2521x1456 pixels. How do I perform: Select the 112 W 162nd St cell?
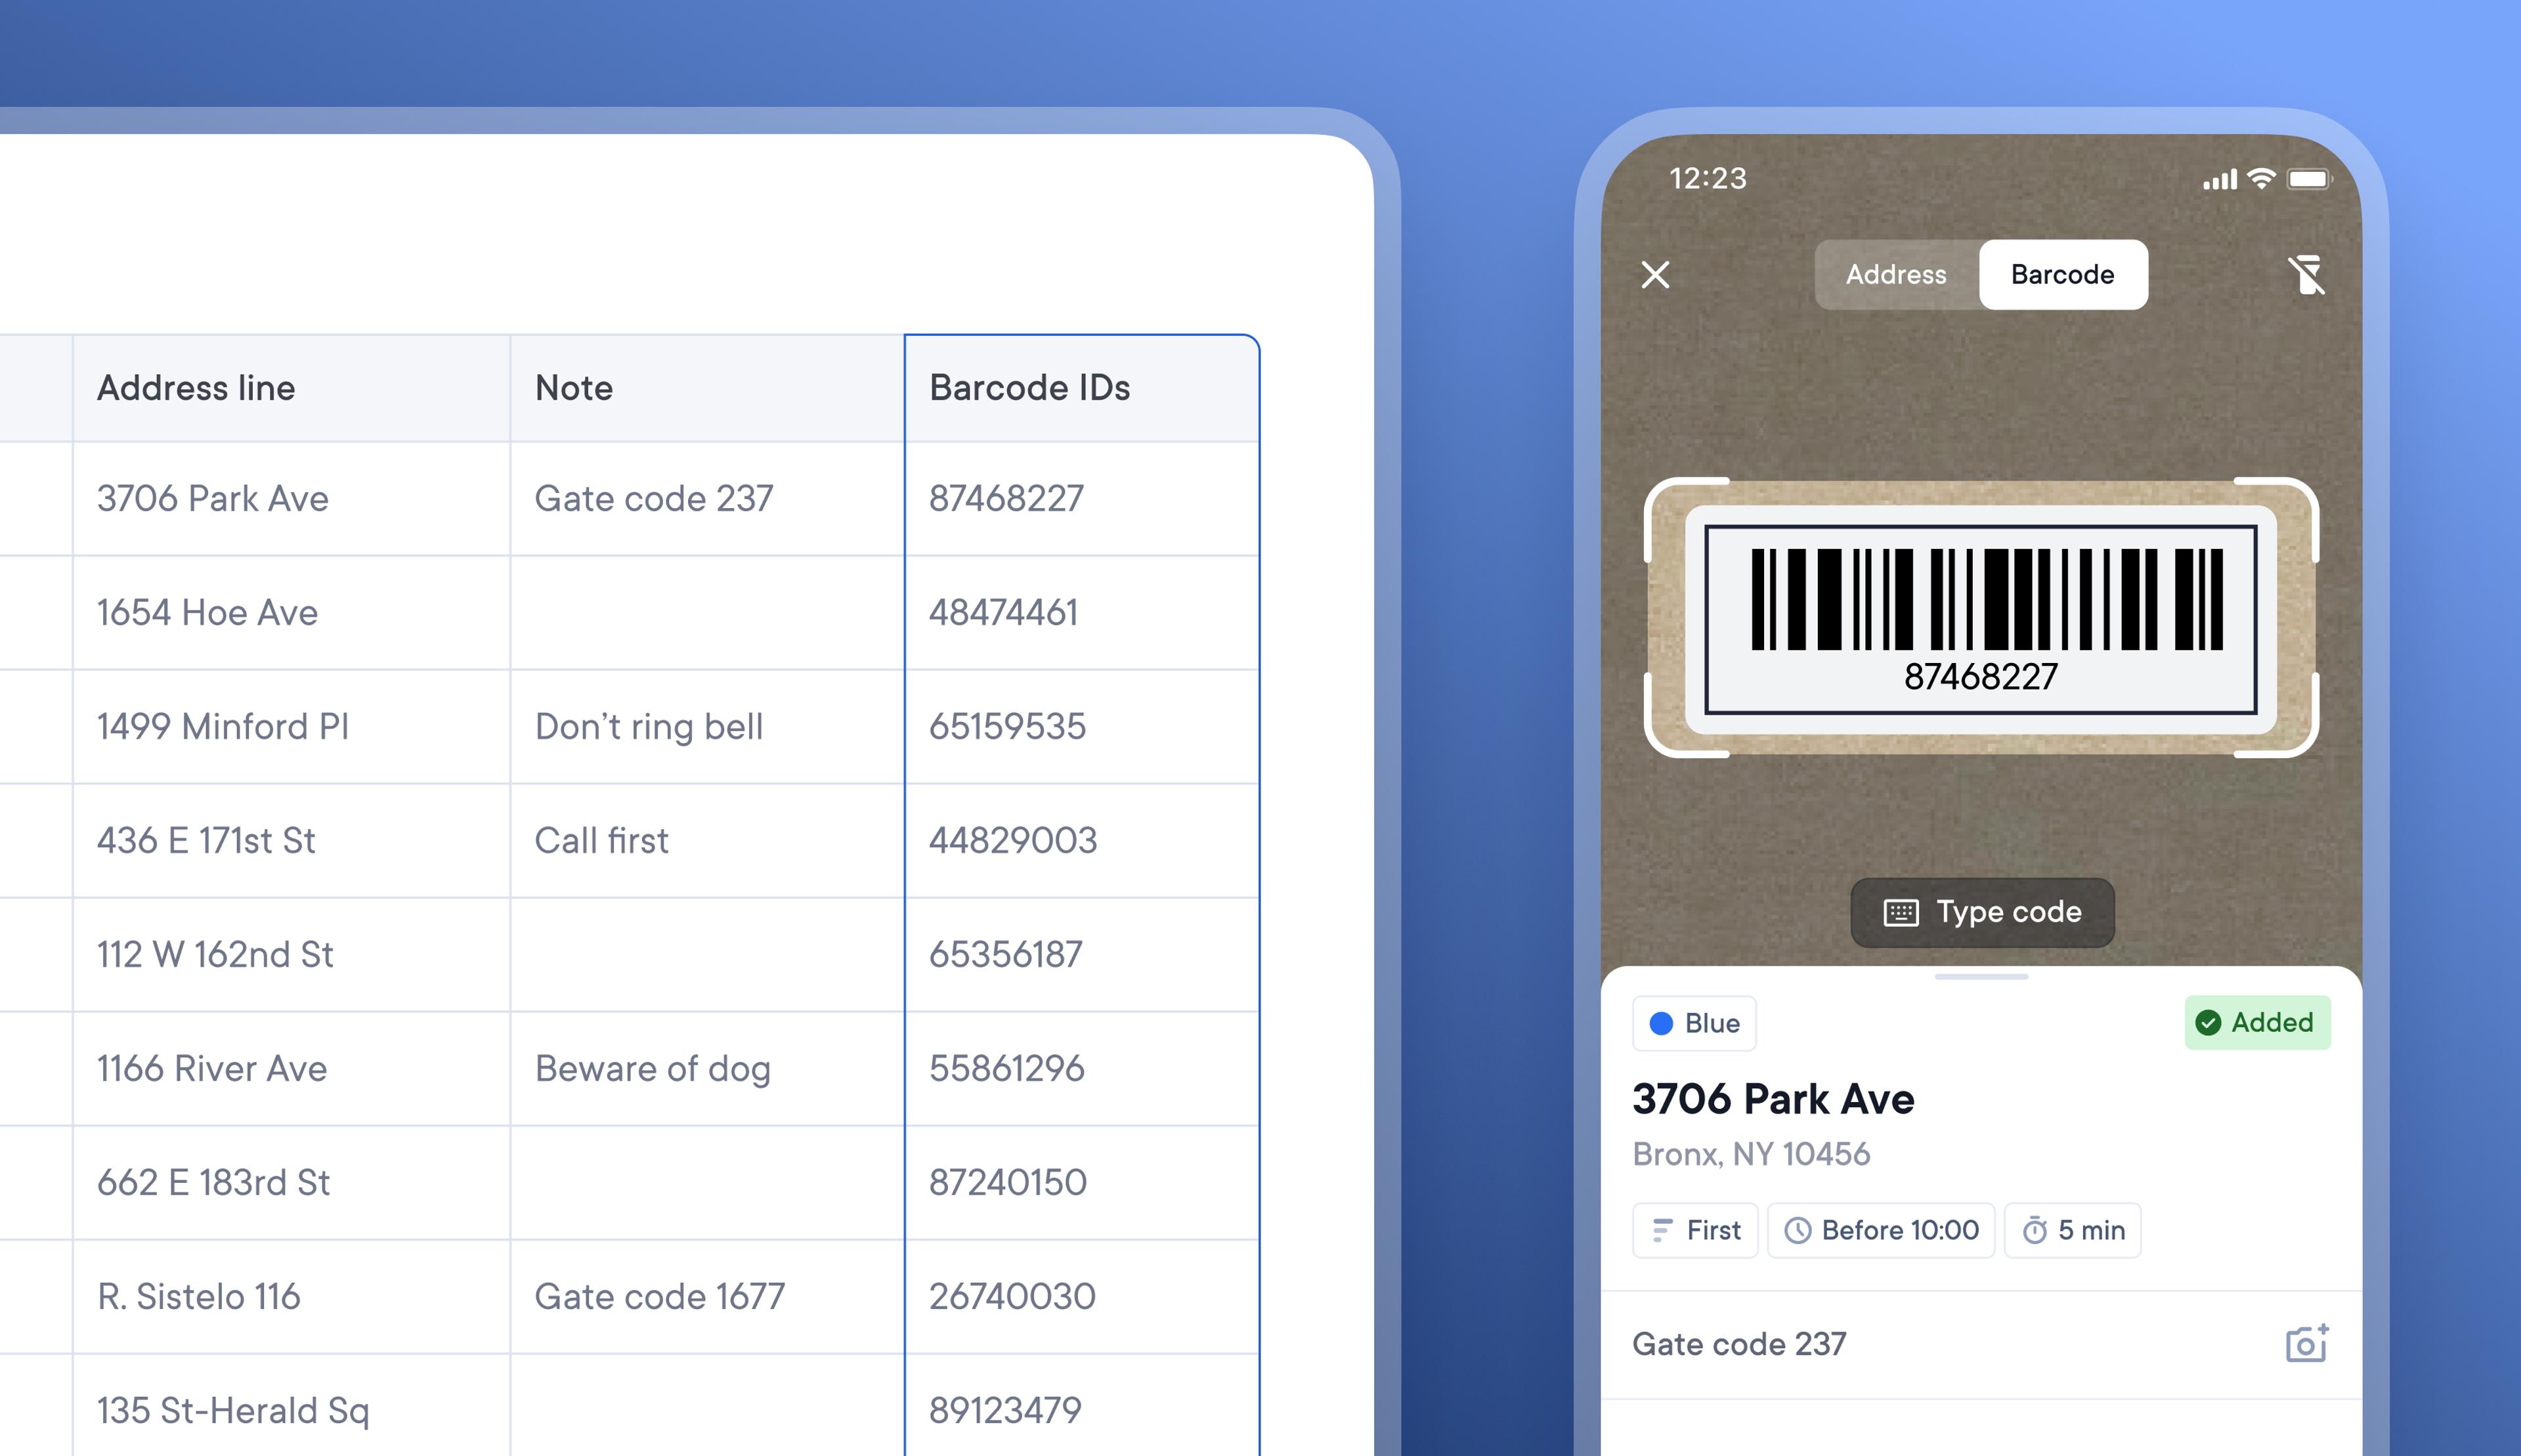point(291,954)
